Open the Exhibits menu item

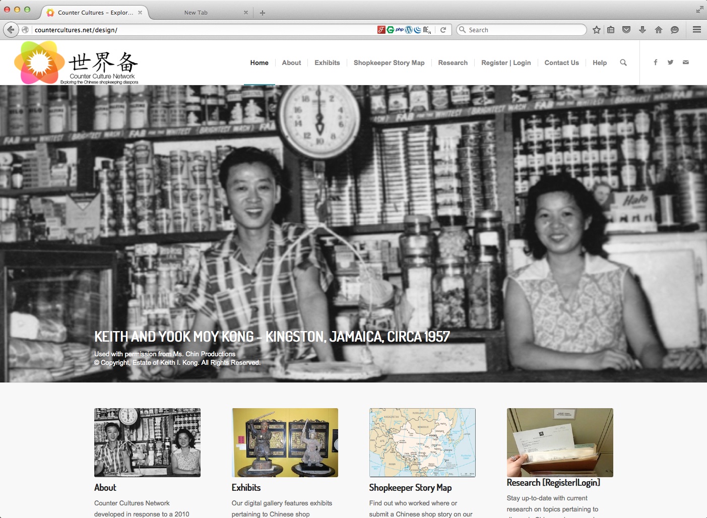pos(327,62)
